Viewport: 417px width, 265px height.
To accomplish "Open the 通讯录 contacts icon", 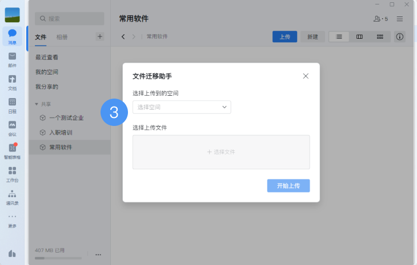I will point(12,195).
